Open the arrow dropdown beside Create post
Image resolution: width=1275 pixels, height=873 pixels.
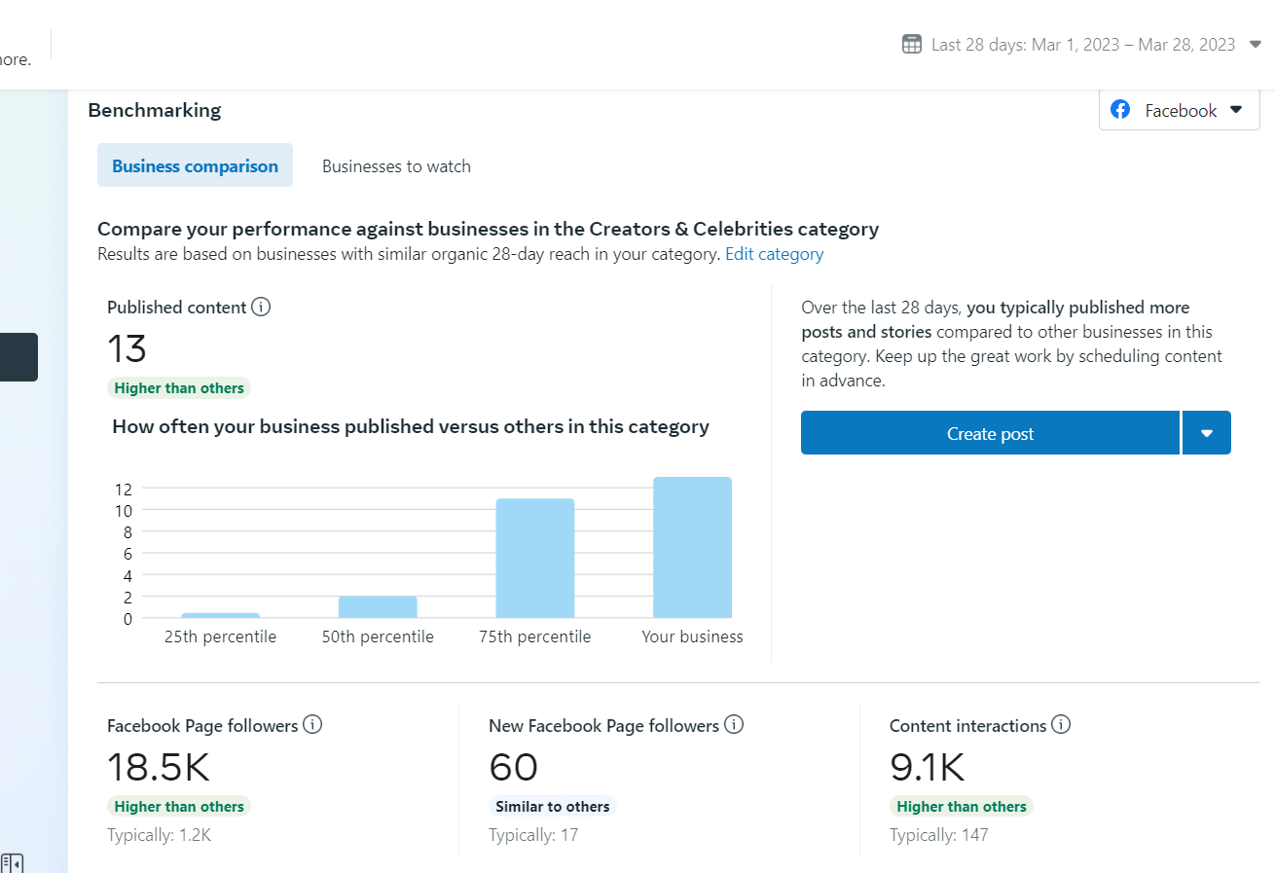point(1207,433)
